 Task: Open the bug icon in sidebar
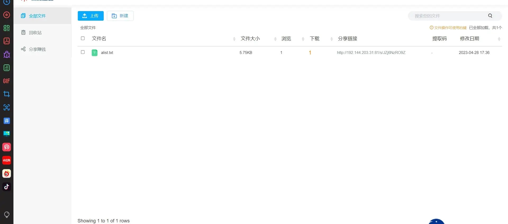(7, 54)
